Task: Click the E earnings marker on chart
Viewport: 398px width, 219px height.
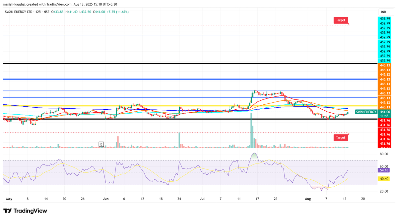Action: (x=101, y=144)
